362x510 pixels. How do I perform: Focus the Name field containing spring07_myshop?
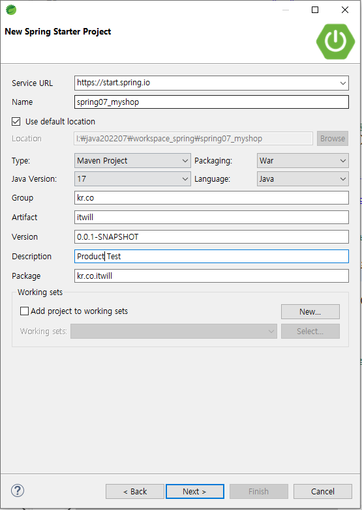[211, 102]
